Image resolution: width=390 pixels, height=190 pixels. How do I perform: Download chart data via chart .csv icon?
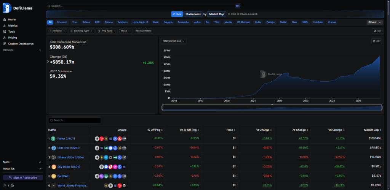tap(376, 41)
